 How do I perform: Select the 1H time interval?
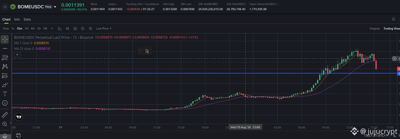click(27, 29)
